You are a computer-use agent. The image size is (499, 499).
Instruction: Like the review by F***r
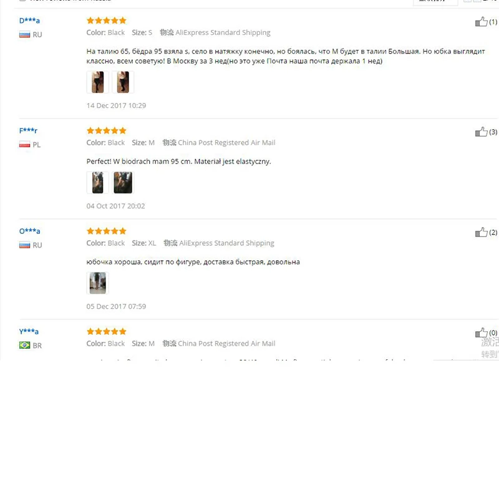pos(481,132)
